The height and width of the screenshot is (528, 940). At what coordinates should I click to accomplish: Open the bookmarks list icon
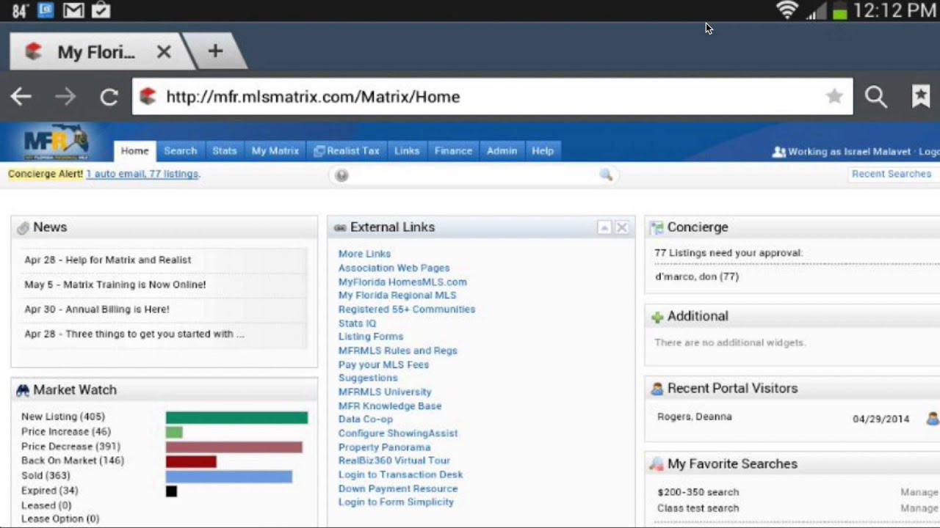(921, 96)
